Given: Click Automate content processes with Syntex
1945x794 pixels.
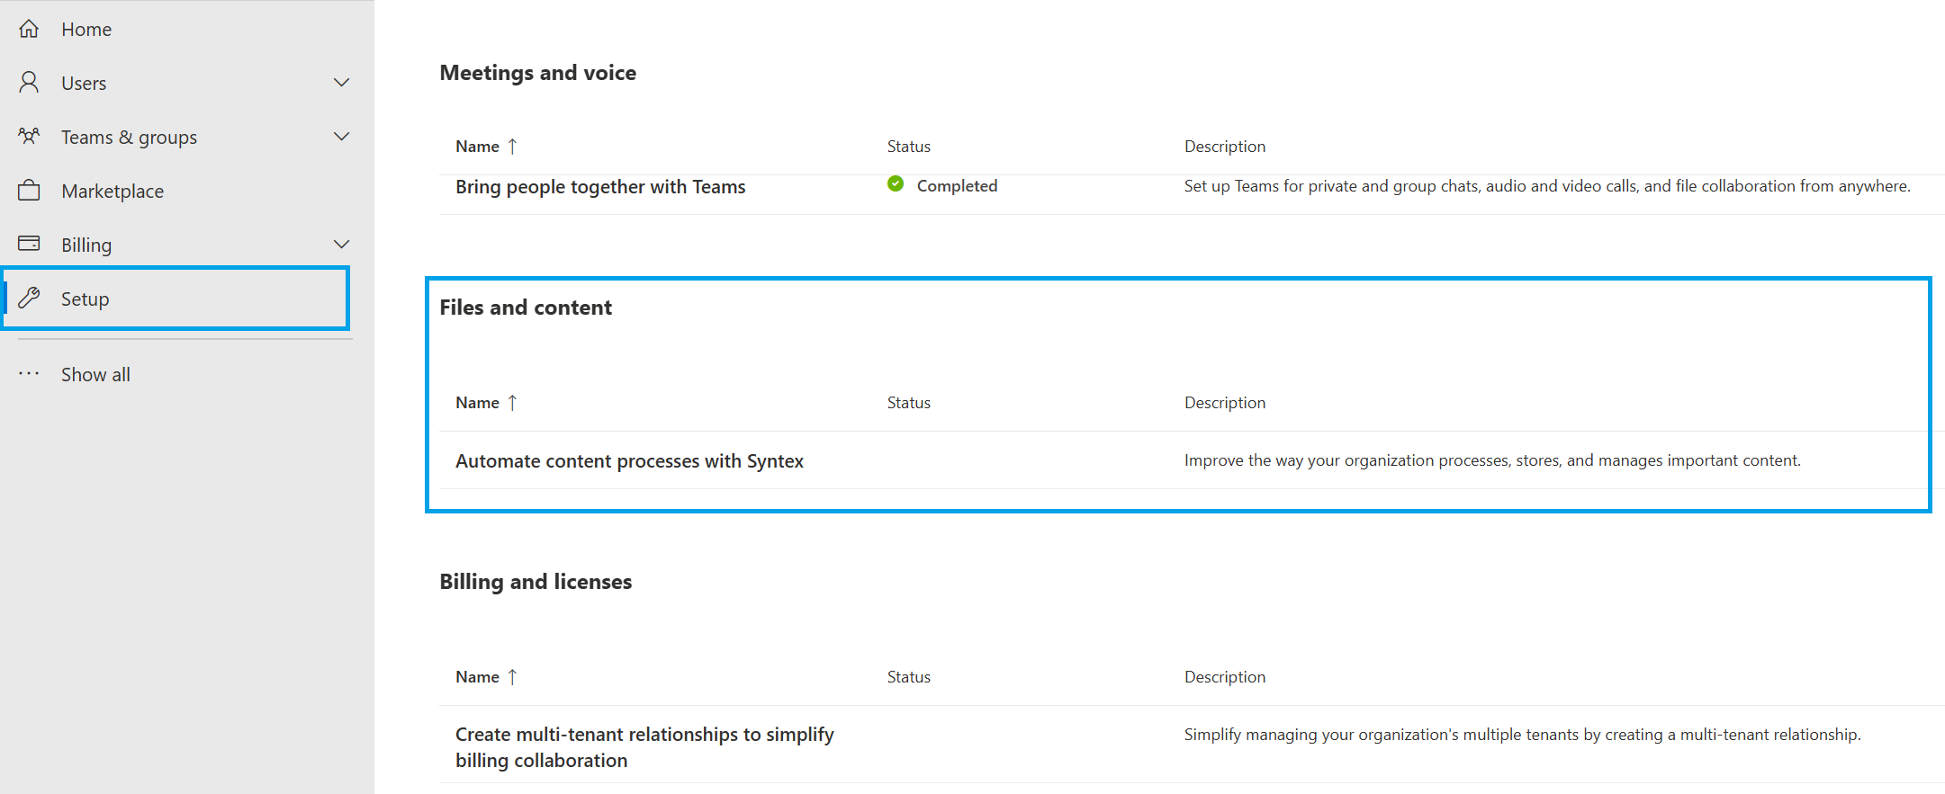Looking at the screenshot, I should click(629, 460).
